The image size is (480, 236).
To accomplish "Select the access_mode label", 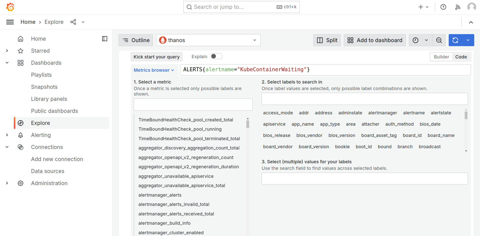I will 278,113.
